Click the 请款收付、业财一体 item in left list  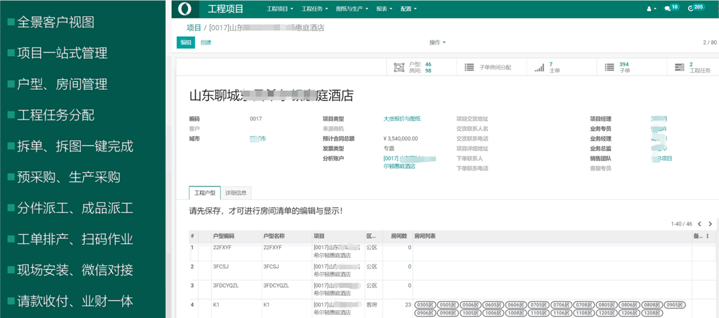point(75,301)
